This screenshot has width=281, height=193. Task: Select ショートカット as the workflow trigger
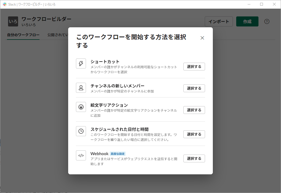194,66
